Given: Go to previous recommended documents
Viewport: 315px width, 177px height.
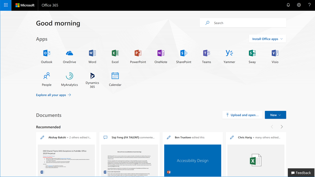Looking at the screenshot, I should [272, 127].
